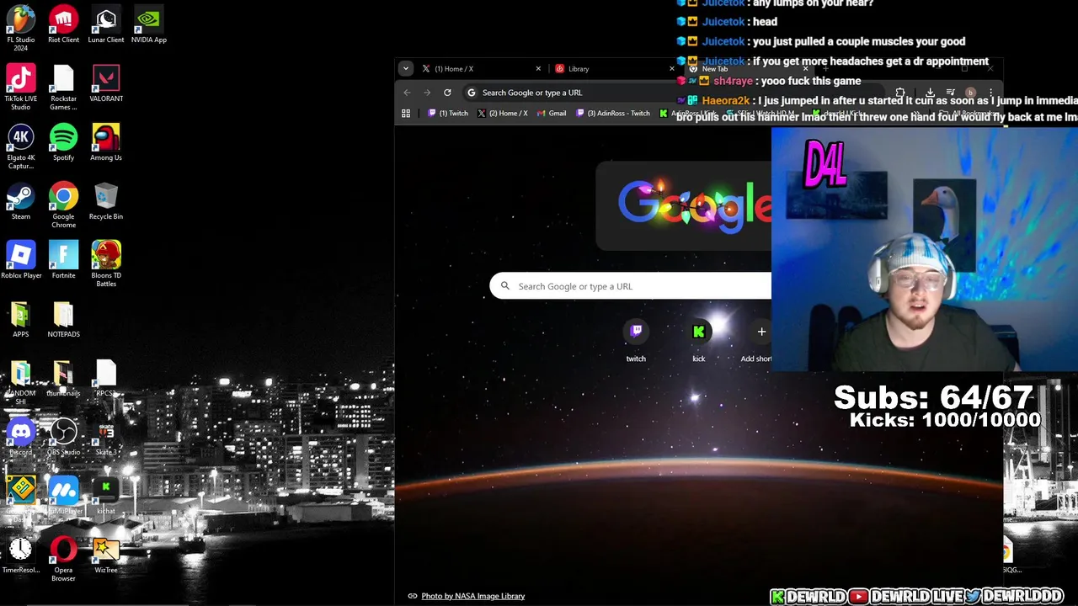Open Chrome extensions puzzle icon
The image size is (1078, 606).
[900, 93]
